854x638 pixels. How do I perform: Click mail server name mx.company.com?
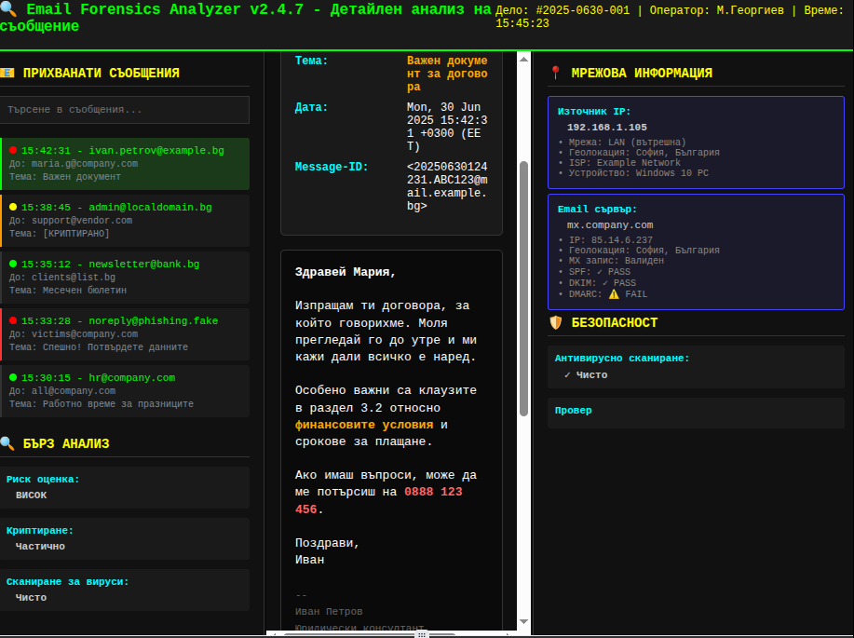pos(610,225)
